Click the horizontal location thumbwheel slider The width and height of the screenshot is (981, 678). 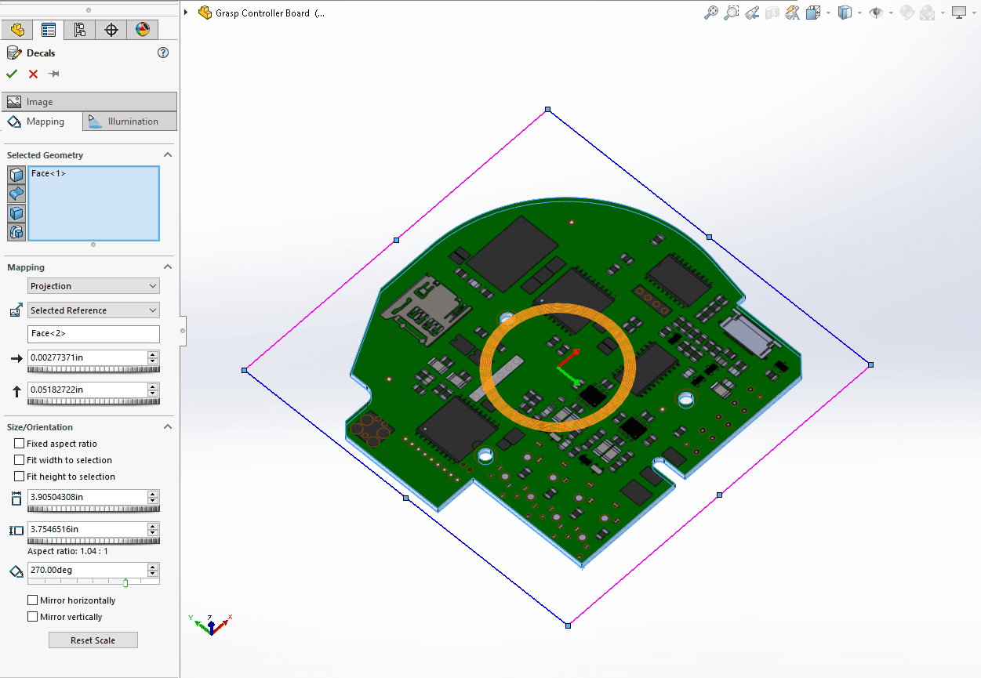pos(93,369)
